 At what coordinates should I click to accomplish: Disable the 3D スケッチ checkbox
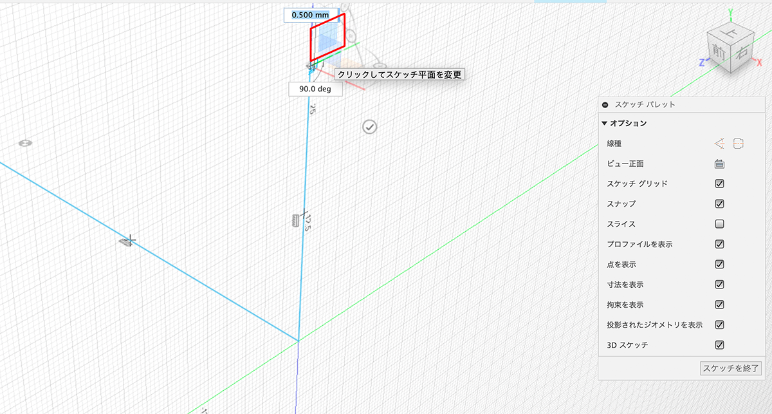pos(720,344)
